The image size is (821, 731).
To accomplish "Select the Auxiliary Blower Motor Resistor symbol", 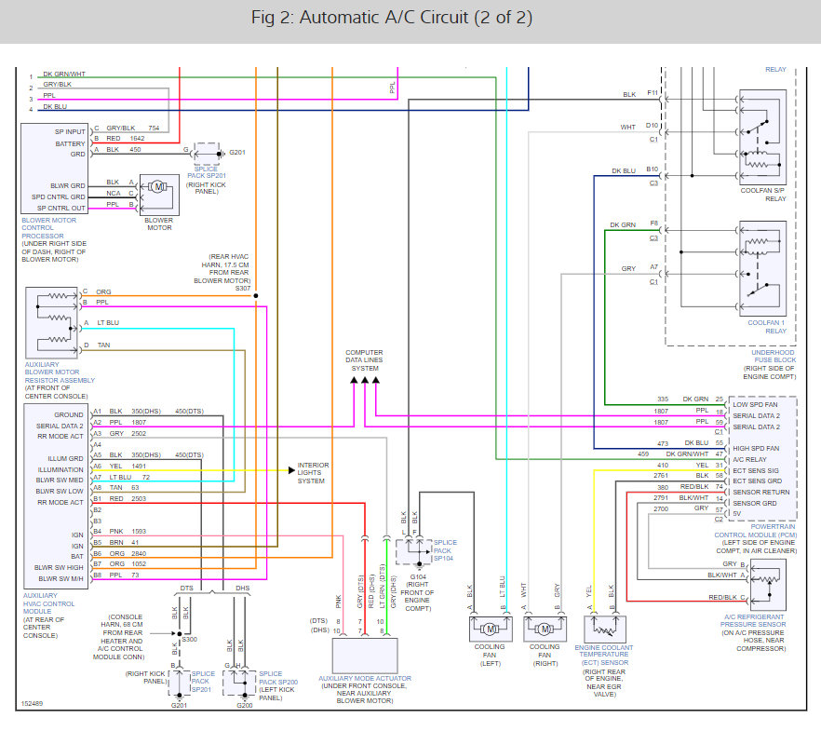I will (52, 322).
